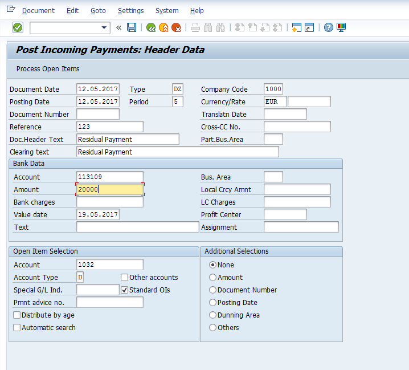The height and width of the screenshot is (370, 409).
Task: Open the Settings menu
Action: 130,11
